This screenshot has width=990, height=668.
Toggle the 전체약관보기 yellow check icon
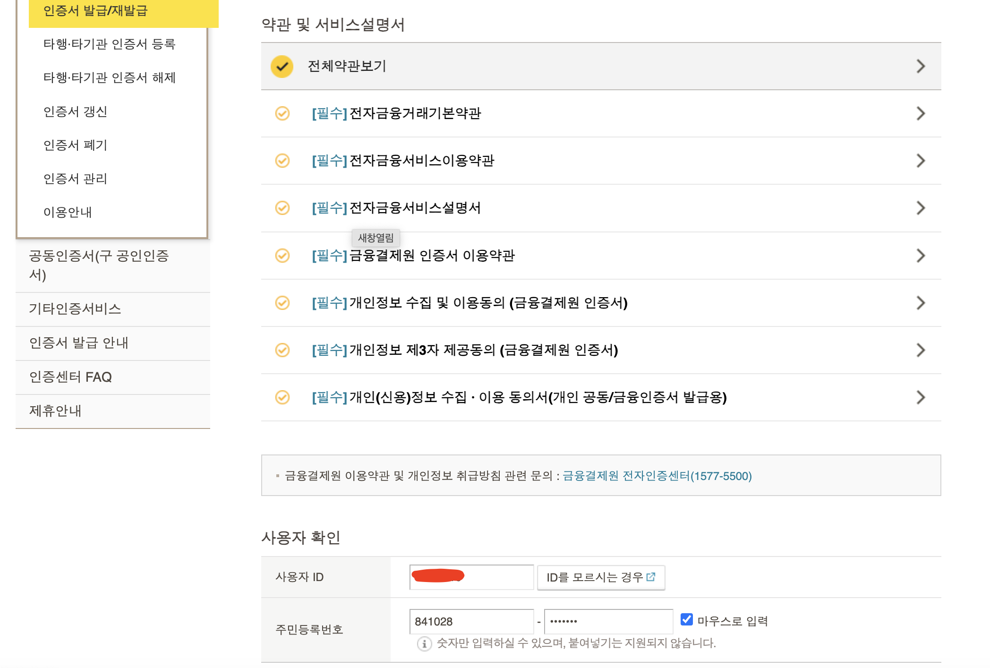point(282,67)
